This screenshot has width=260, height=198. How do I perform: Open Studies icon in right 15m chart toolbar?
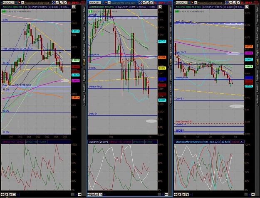(231, 2)
